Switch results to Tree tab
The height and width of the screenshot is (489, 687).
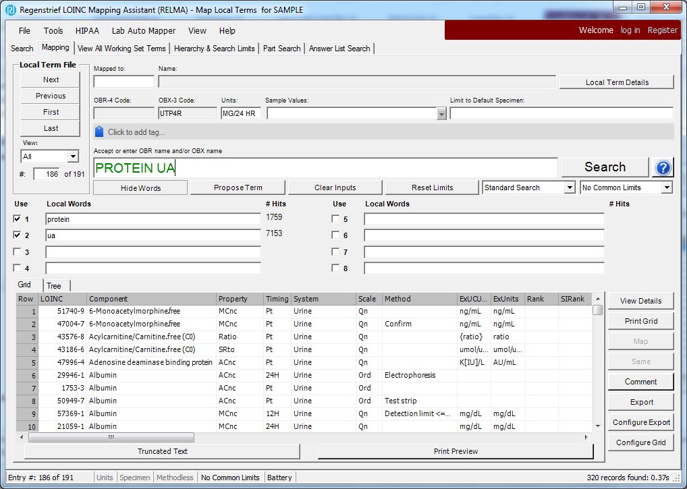(x=54, y=286)
